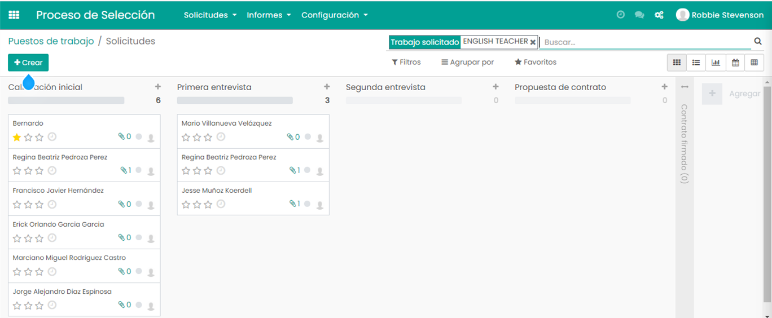Open the activities clock icon in top bar

coord(621,15)
